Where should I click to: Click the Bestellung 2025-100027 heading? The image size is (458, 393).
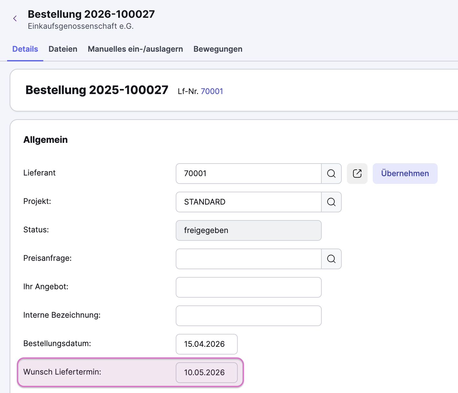[97, 90]
